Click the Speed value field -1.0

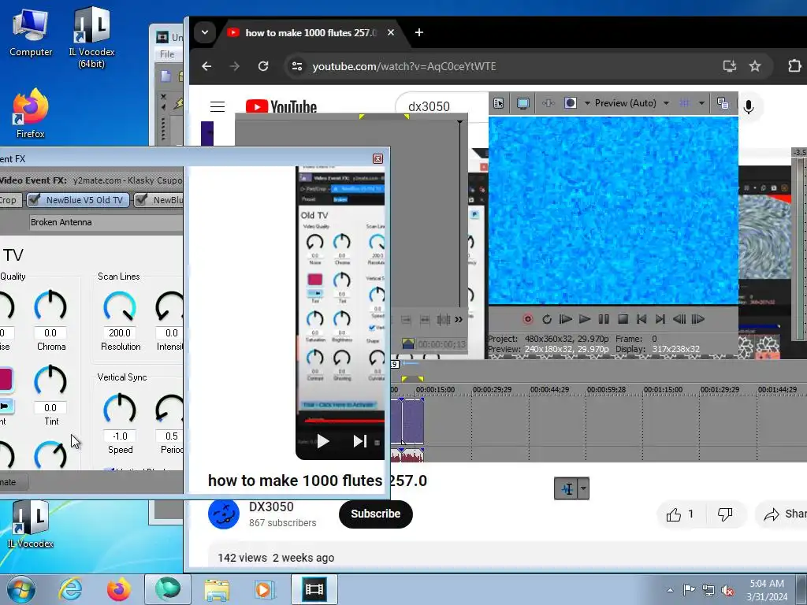pos(120,436)
